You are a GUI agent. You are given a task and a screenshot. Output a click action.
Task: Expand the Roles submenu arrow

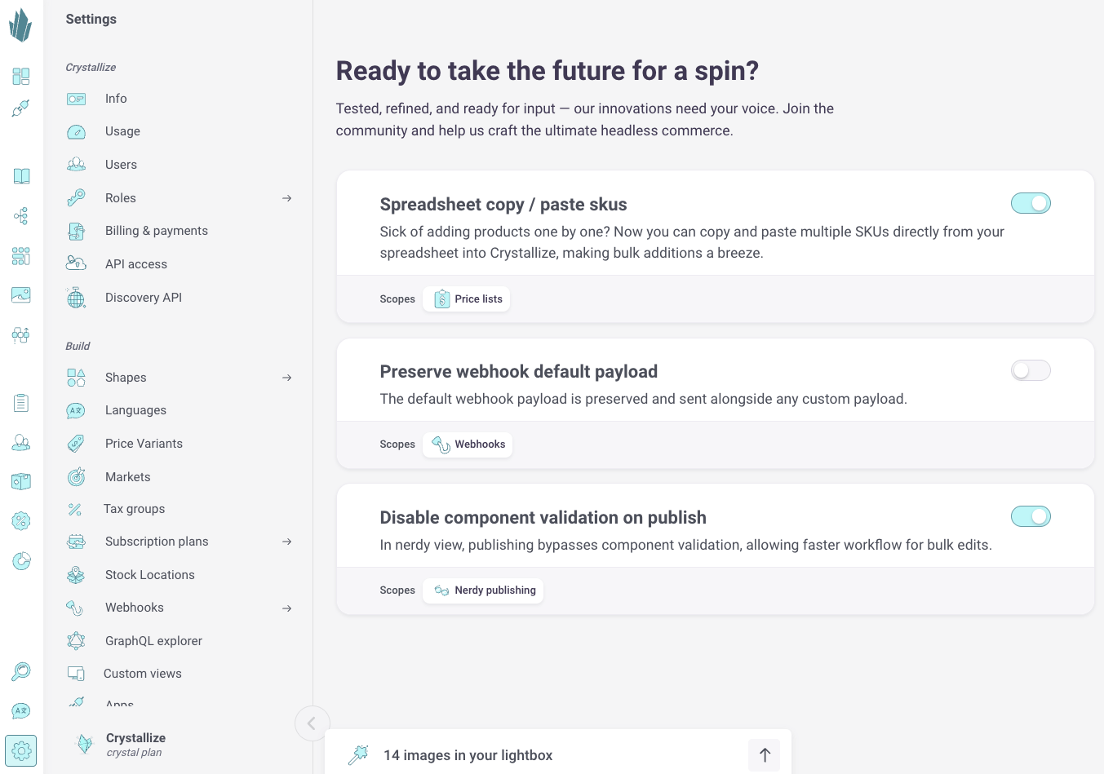point(286,198)
